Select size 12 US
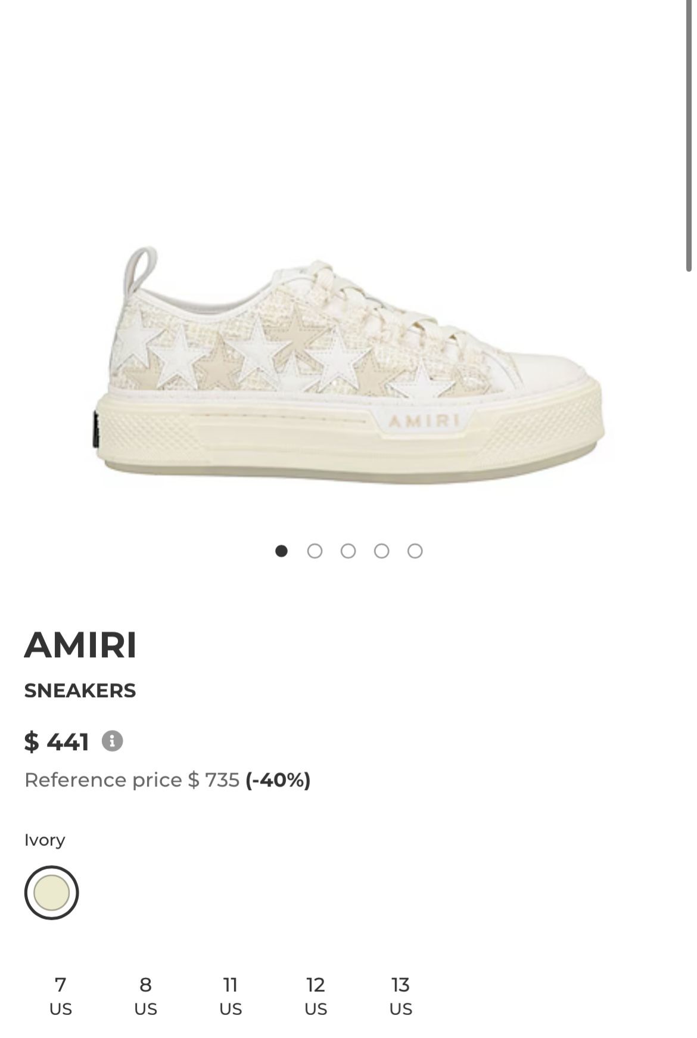Viewport: 697px width, 1038px height. (x=316, y=995)
